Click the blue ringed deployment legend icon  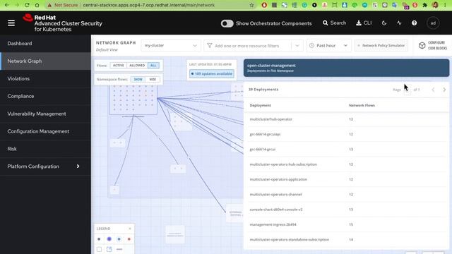click(x=119, y=239)
